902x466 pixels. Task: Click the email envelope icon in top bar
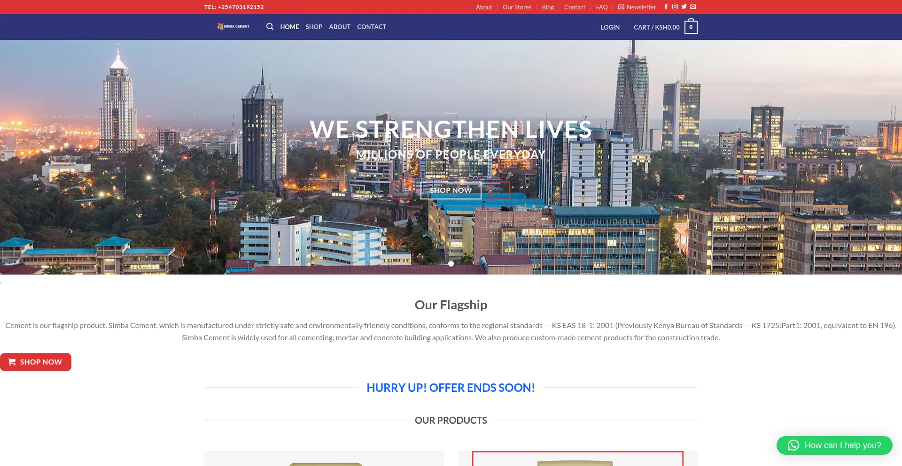tap(693, 7)
